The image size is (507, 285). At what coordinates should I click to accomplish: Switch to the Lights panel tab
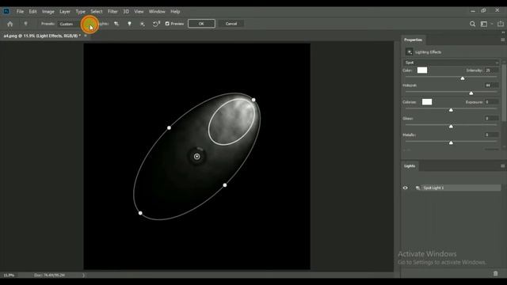click(410, 165)
